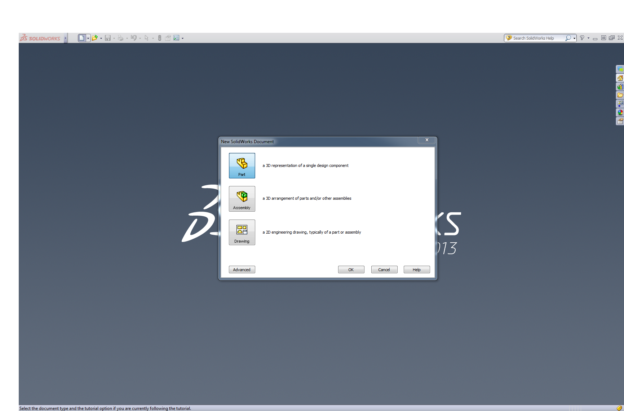Open Appearances color ball tab

pyautogui.click(x=620, y=112)
